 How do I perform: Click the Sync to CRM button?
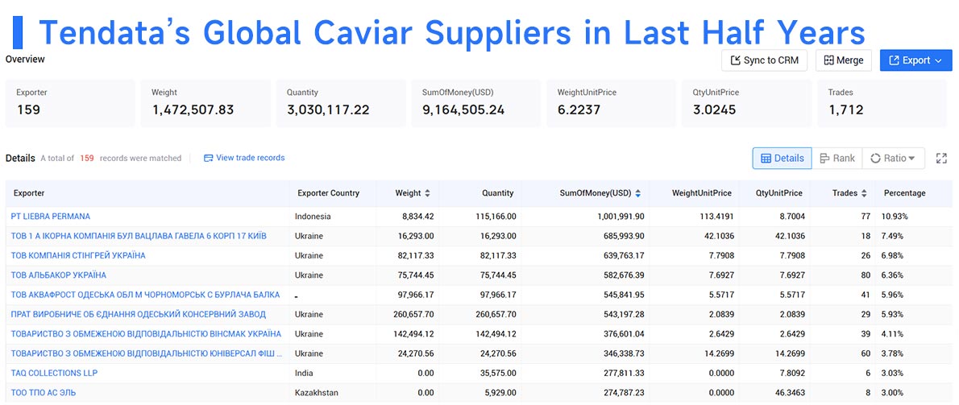pos(764,60)
